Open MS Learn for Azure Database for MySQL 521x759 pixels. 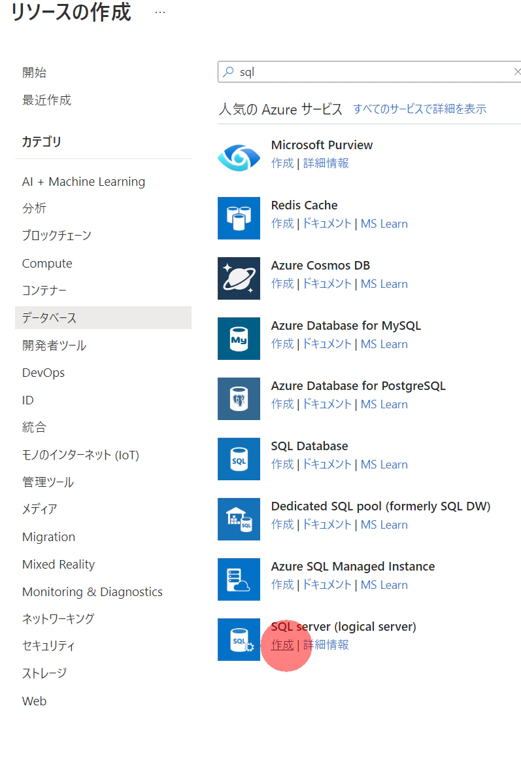(x=384, y=344)
